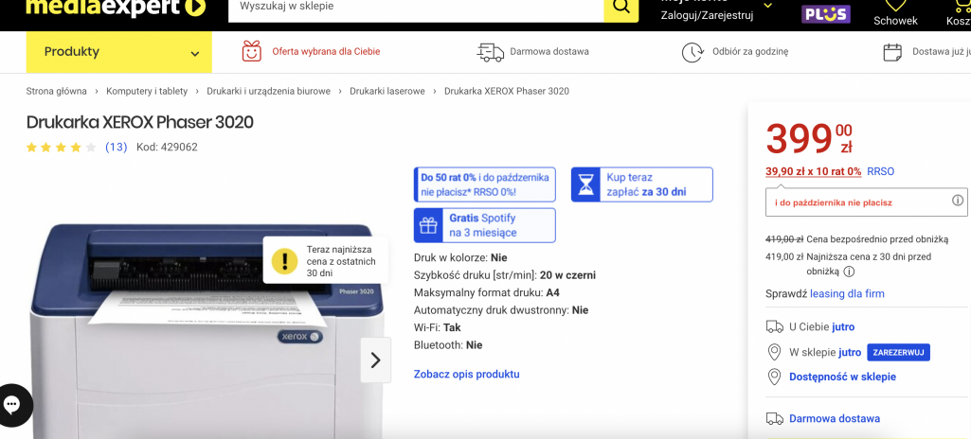Select 'Darmowa dostawa' in the top benefits bar
Viewport: 971px width, 439px height.
[549, 52]
